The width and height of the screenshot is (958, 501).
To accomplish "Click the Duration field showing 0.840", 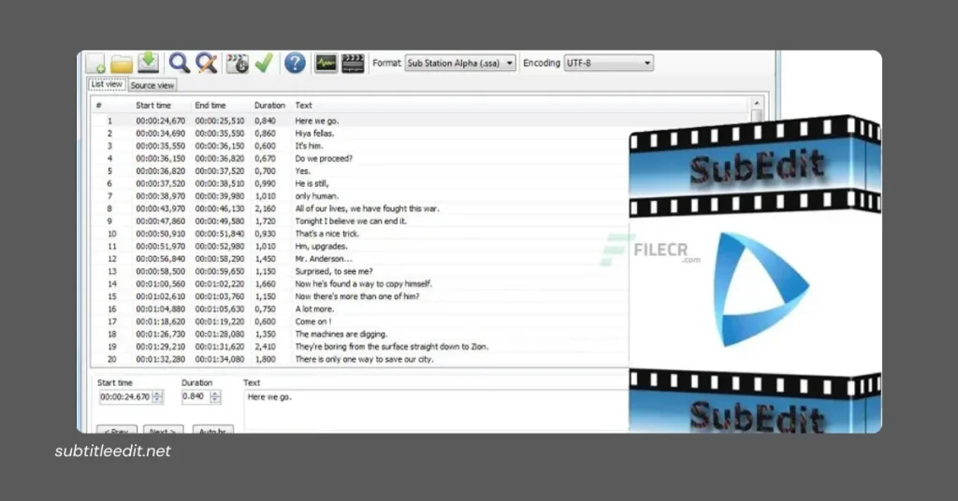I will tap(195, 396).
